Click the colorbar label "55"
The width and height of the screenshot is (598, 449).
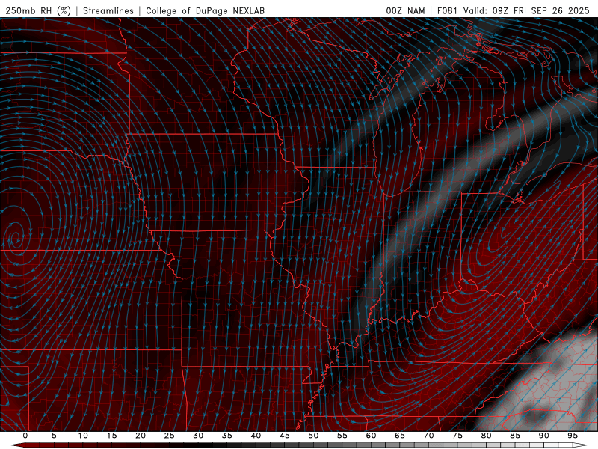342,436
